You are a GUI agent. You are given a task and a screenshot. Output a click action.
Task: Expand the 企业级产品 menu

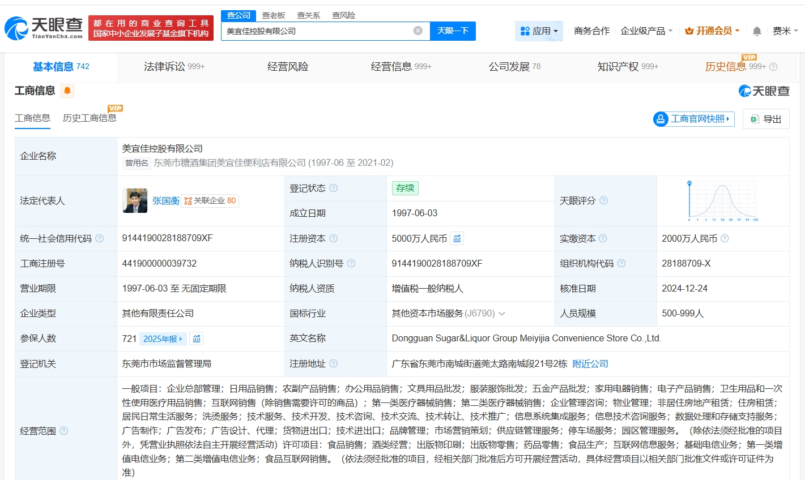(646, 31)
